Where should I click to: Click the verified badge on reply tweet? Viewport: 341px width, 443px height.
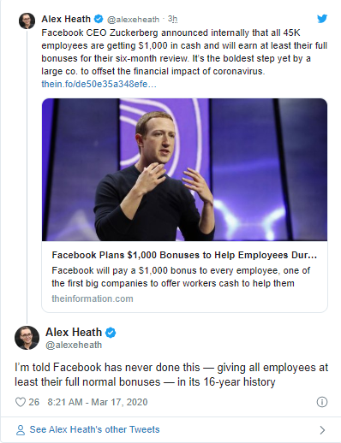tap(111, 333)
